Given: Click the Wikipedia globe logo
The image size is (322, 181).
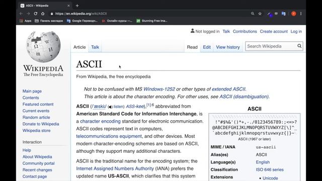Looking at the screenshot, I should pos(43,47).
